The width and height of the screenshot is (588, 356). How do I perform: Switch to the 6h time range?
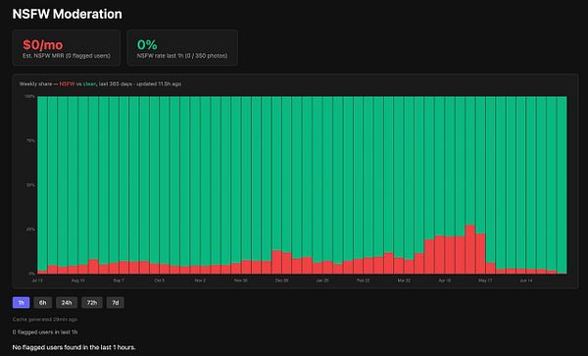pyautogui.click(x=43, y=302)
